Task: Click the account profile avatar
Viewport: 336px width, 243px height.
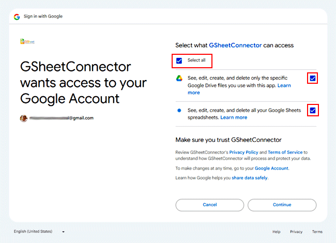Action: [x=24, y=118]
